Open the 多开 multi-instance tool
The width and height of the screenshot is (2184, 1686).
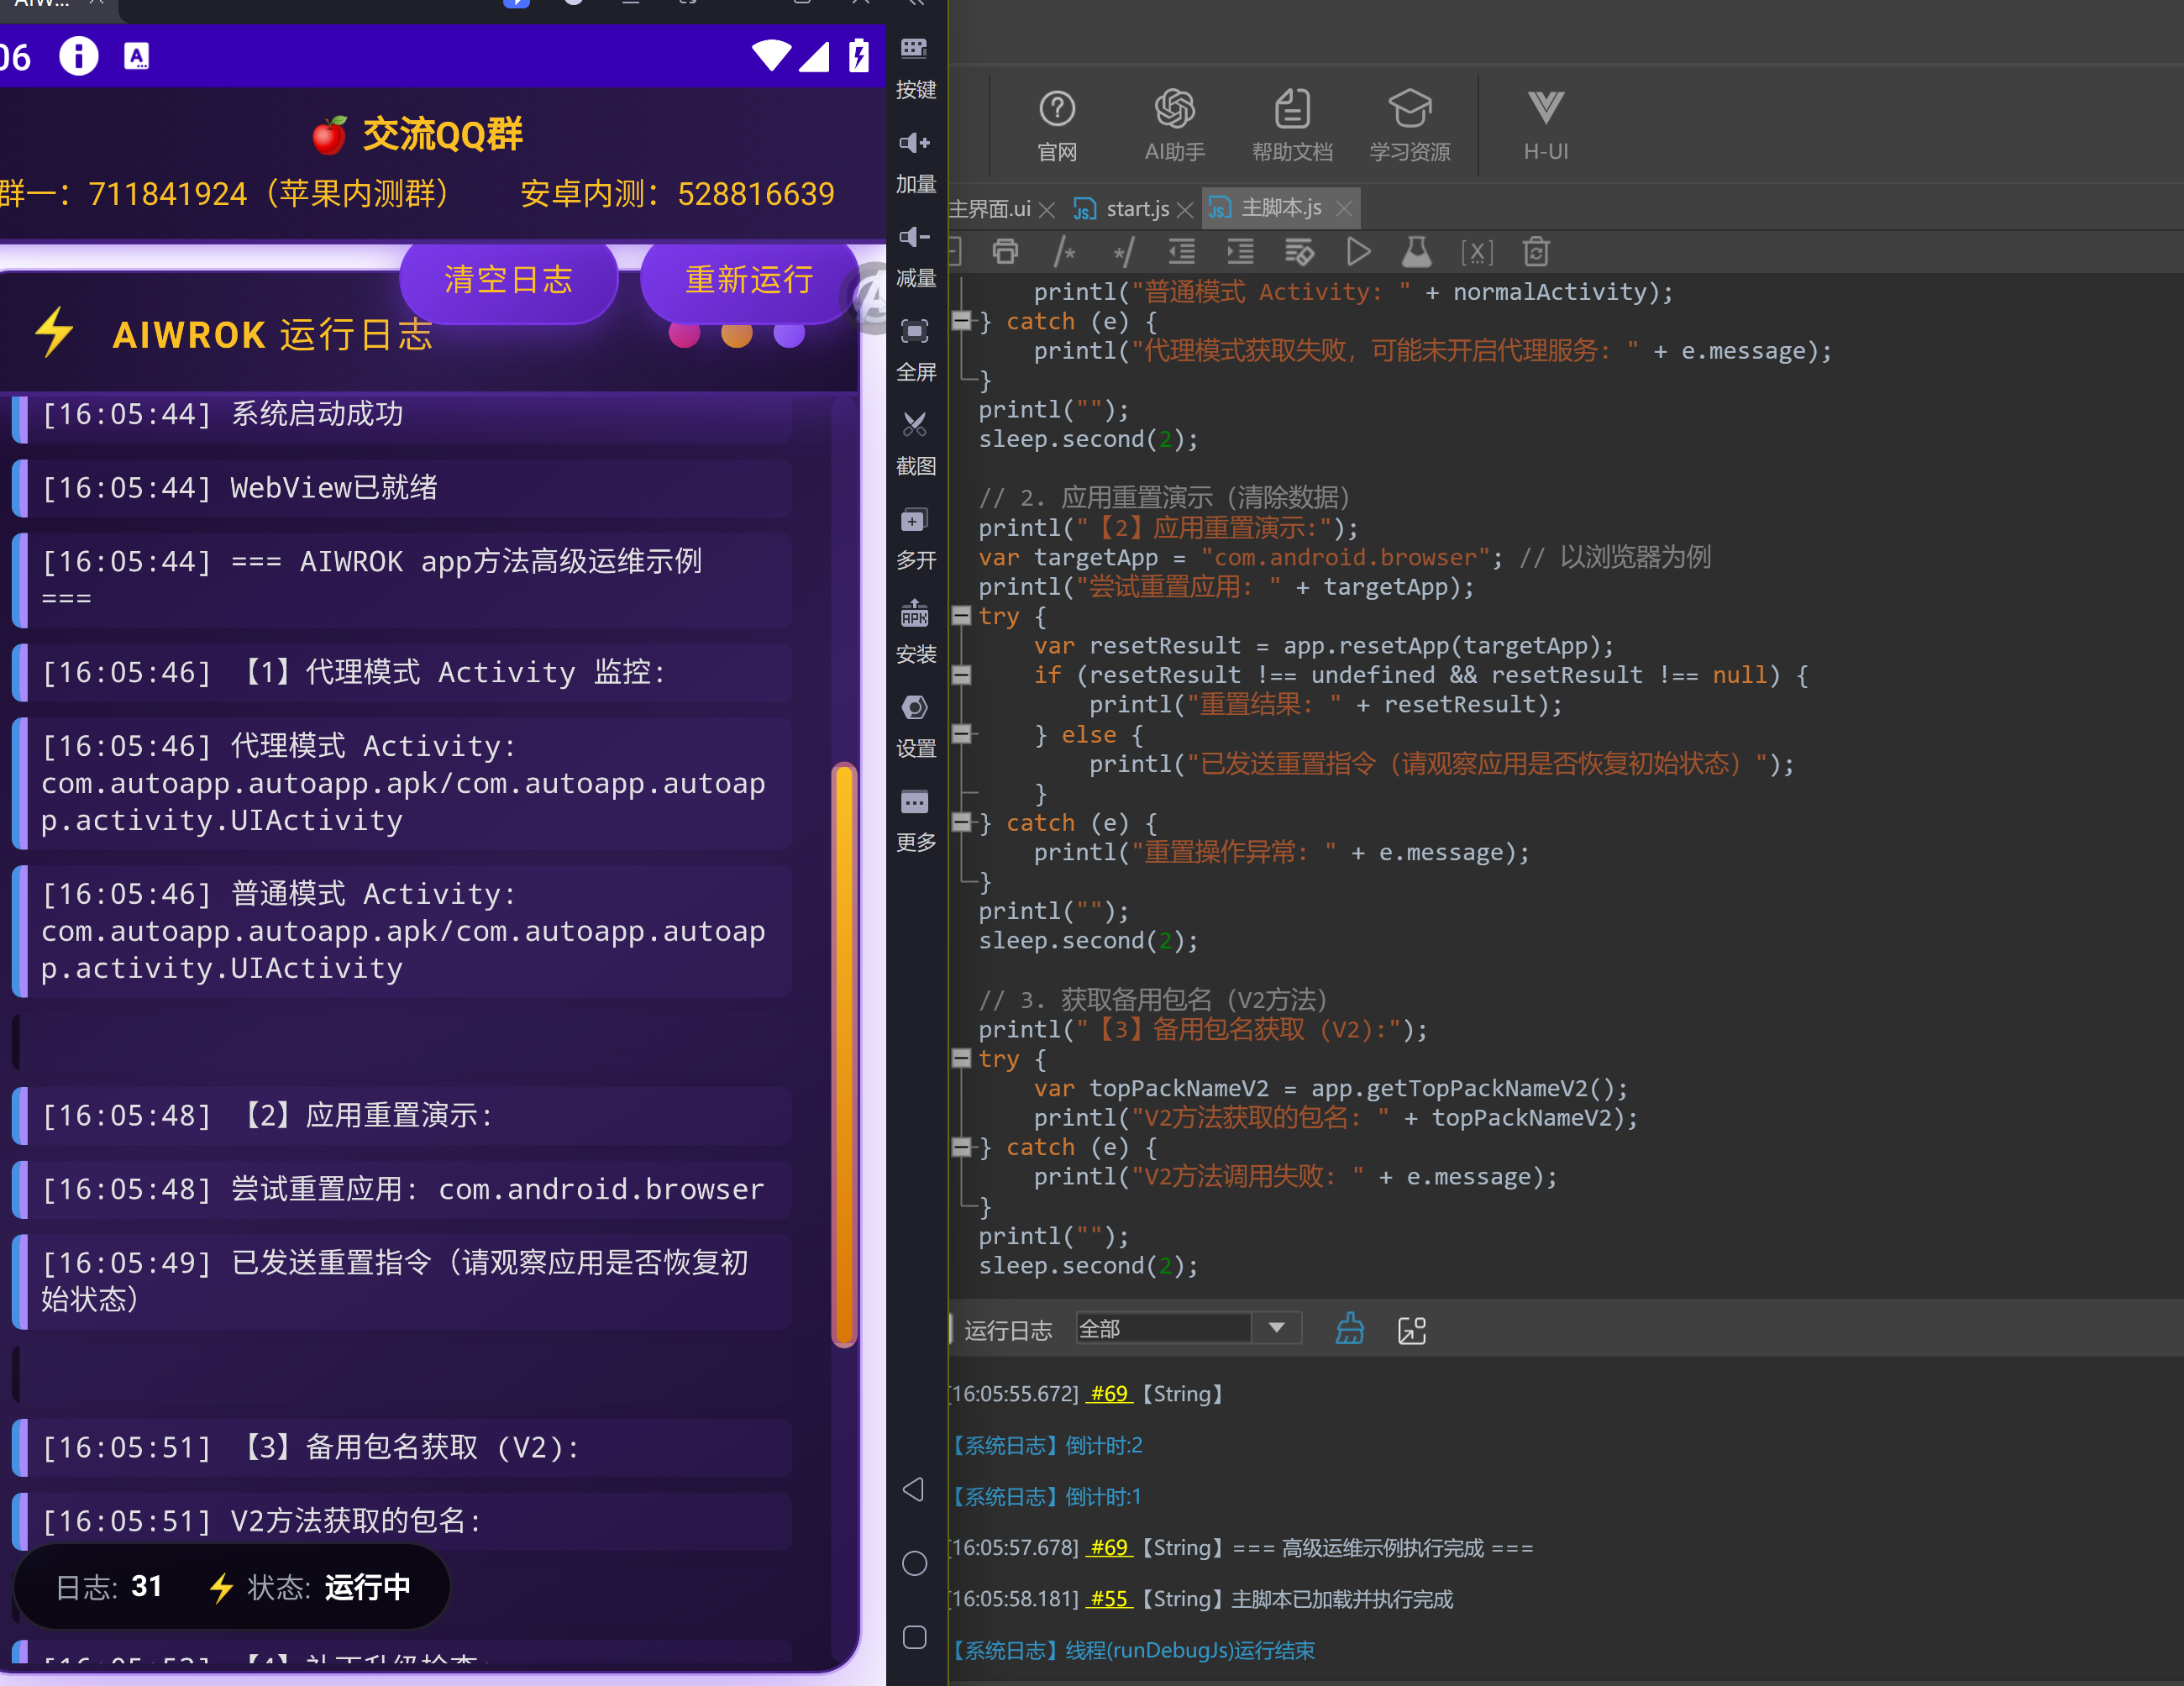pyautogui.click(x=915, y=538)
